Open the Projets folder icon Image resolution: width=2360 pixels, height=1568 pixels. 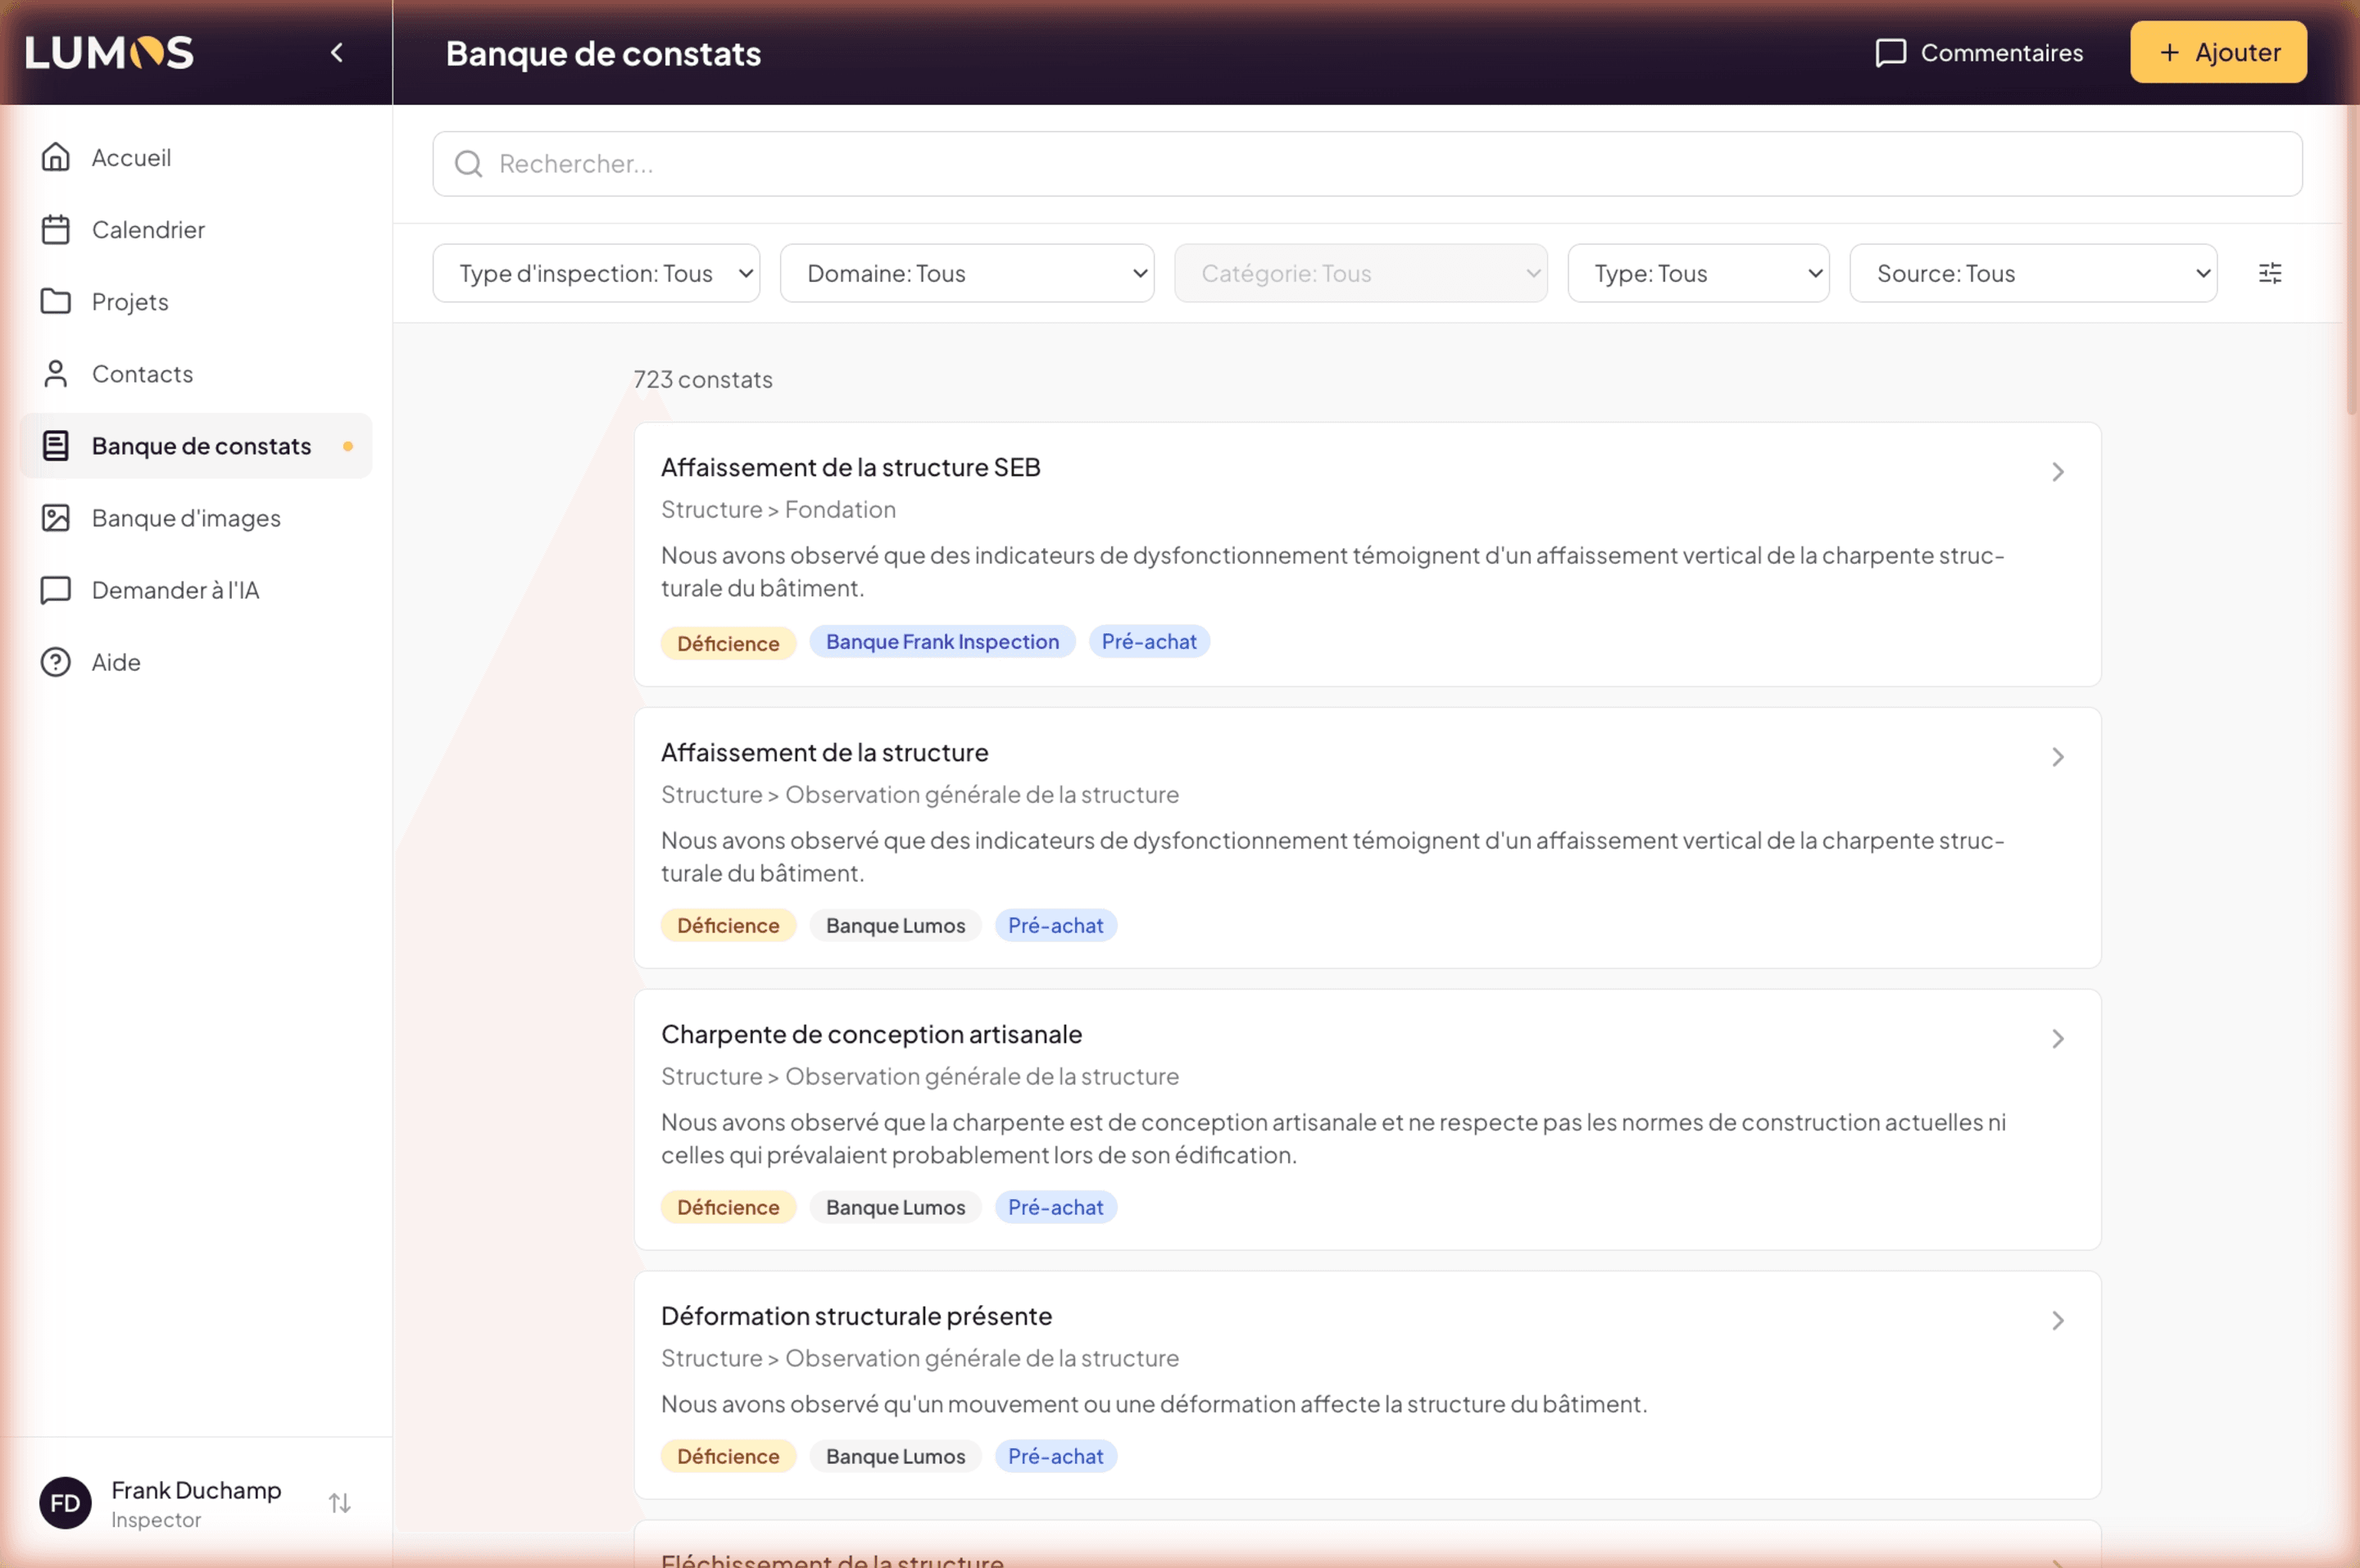56,301
